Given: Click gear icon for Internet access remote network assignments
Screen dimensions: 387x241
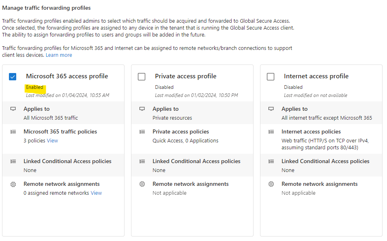Looking at the screenshot, I should click(271, 184).
